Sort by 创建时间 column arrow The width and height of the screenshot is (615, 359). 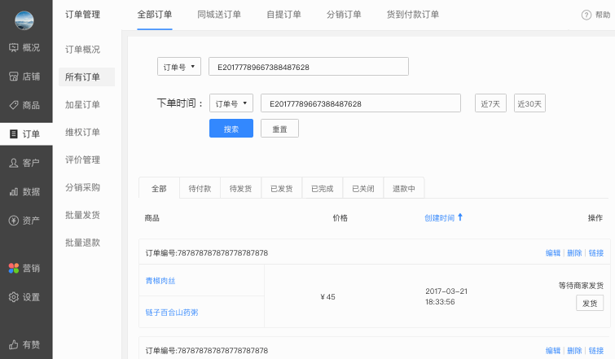click(460, 217)
